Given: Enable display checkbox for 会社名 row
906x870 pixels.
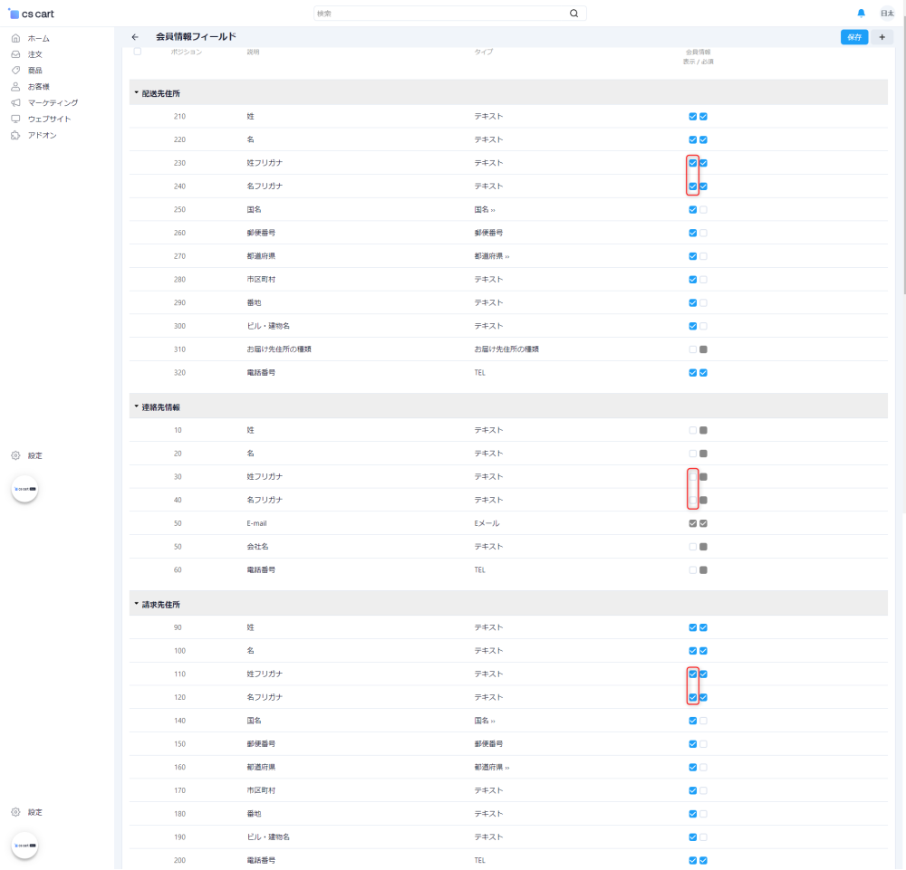Looking at the screenshot, I should [x=693, y=546].
